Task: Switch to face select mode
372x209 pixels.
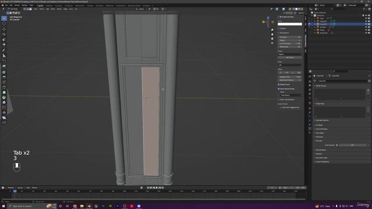Action: [x=30, y=9]
